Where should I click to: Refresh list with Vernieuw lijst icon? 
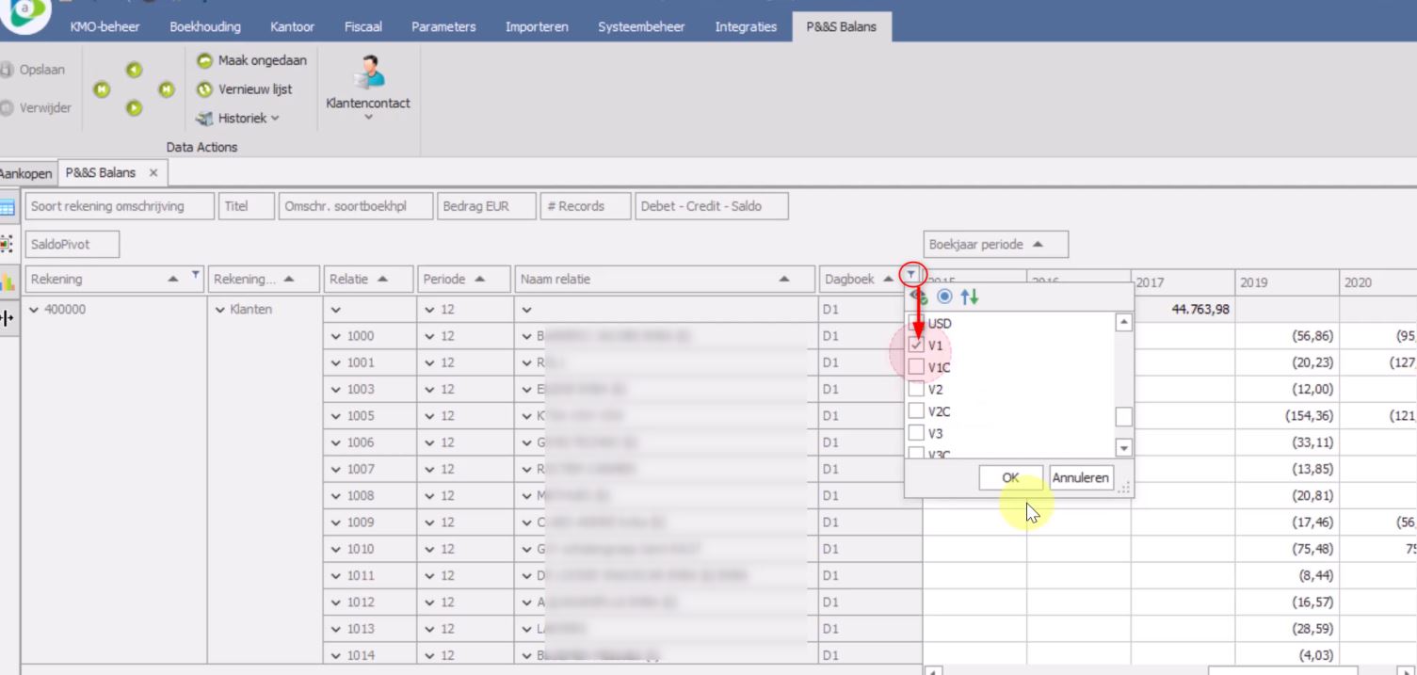[204, 90]
